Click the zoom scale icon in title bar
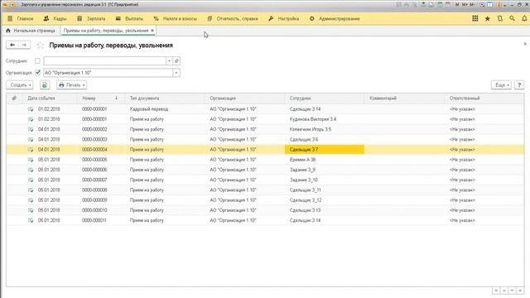 [482, 5]
